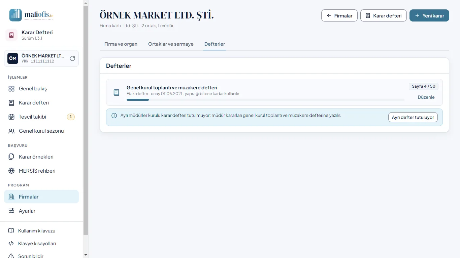Click the Firmalar building icon
The image size is (460, 258).
11,197
